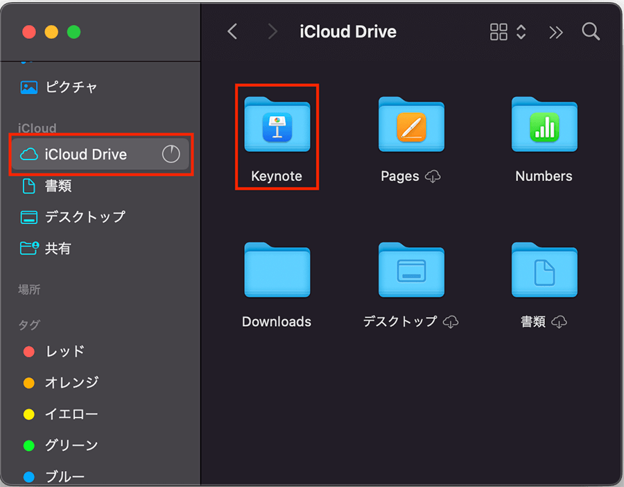
Task: Open the Keynote folder
Action: click(x=277, y=126)
